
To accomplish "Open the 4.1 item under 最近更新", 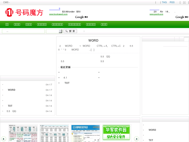I will point(65,78).
